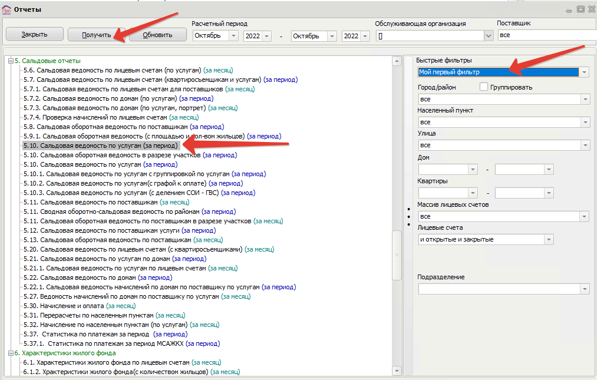Select report 5.10.3 с делением СОИ - ГВС

[x=139, y=193]
